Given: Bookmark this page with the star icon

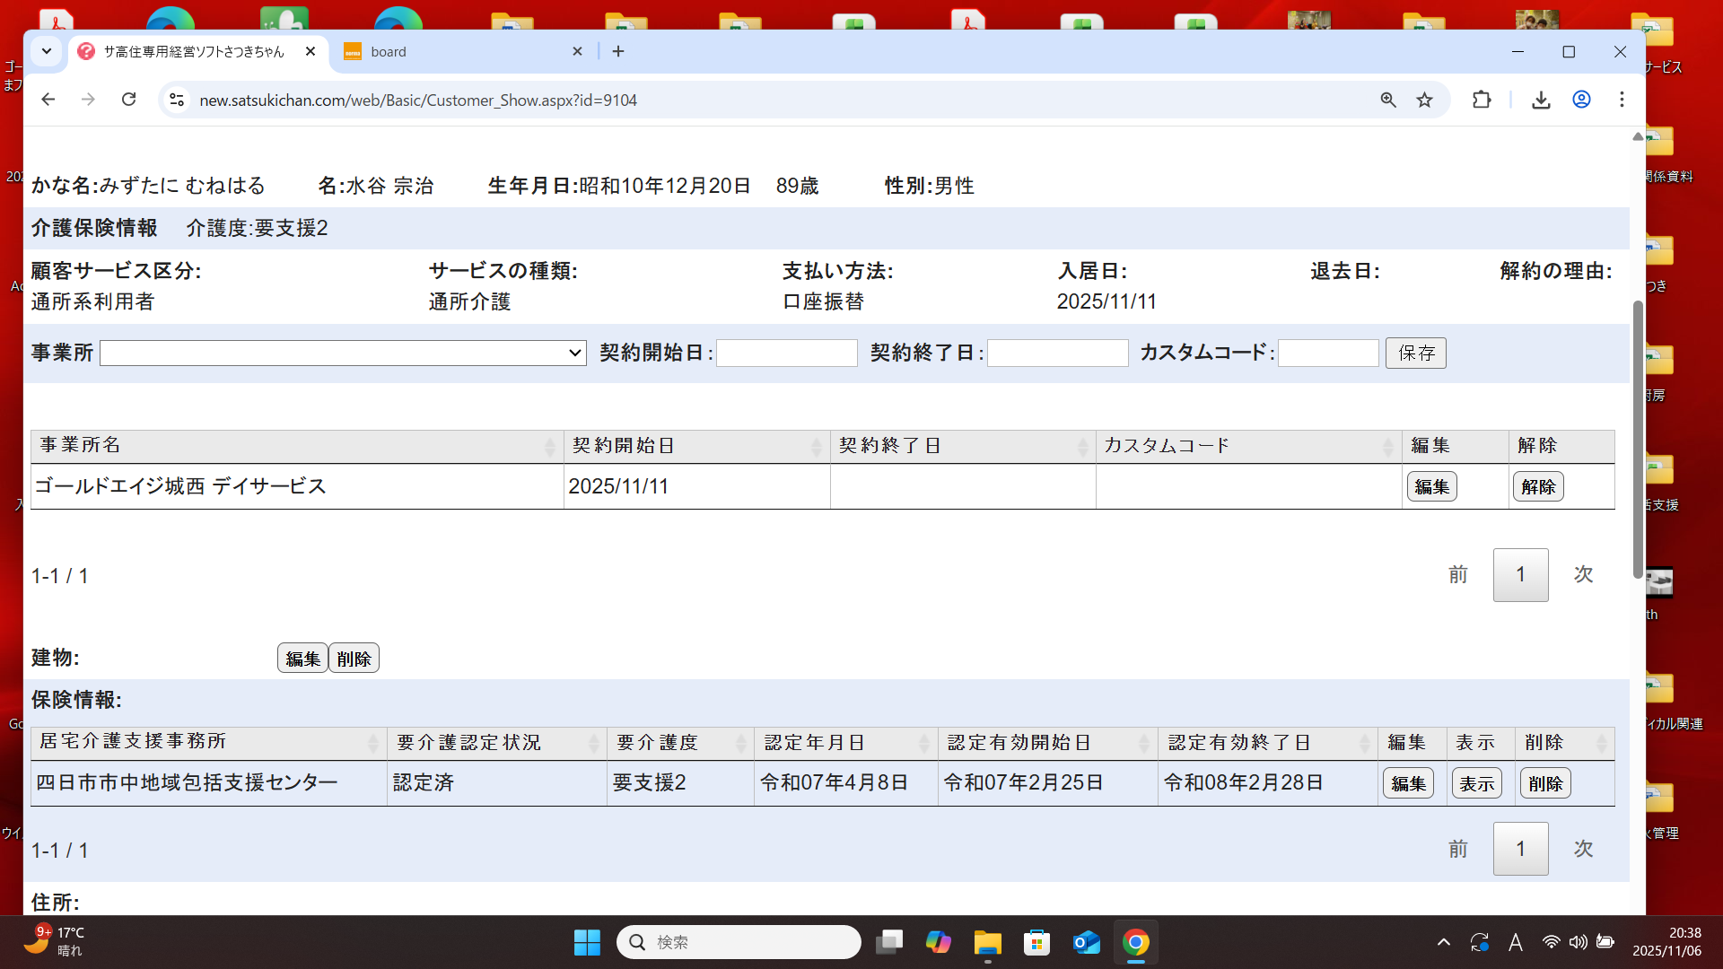Looking at the screenshot, I should 1424,100.
